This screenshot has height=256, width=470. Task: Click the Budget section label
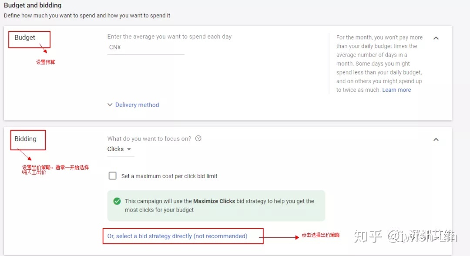coord(24,37)
